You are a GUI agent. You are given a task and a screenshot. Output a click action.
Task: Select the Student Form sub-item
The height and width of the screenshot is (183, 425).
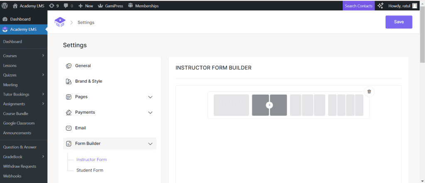click(90, 170)
